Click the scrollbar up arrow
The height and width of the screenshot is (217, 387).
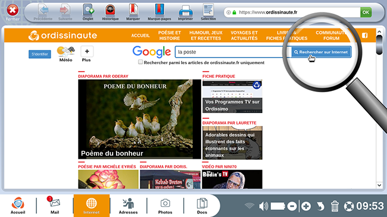pyautogui.click(x=379, y=32)
